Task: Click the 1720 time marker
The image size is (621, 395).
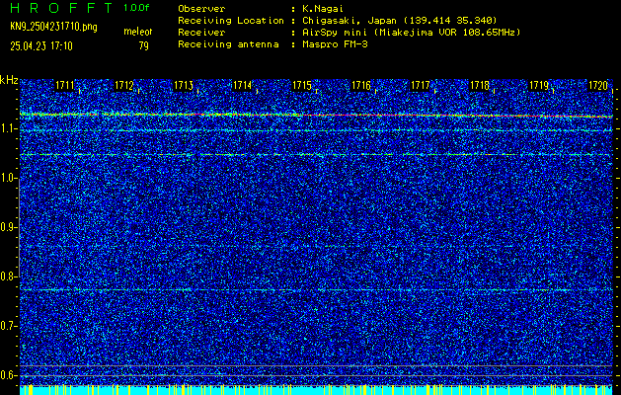Action: [x=598, y=85]
